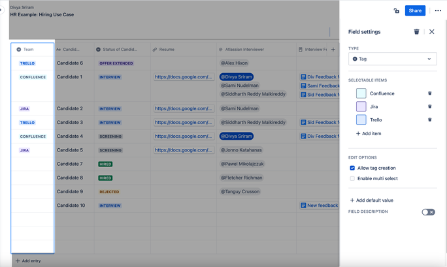Click the page title HR Example: Hiring Use Case
447x267 pixels.
(42, 14)
